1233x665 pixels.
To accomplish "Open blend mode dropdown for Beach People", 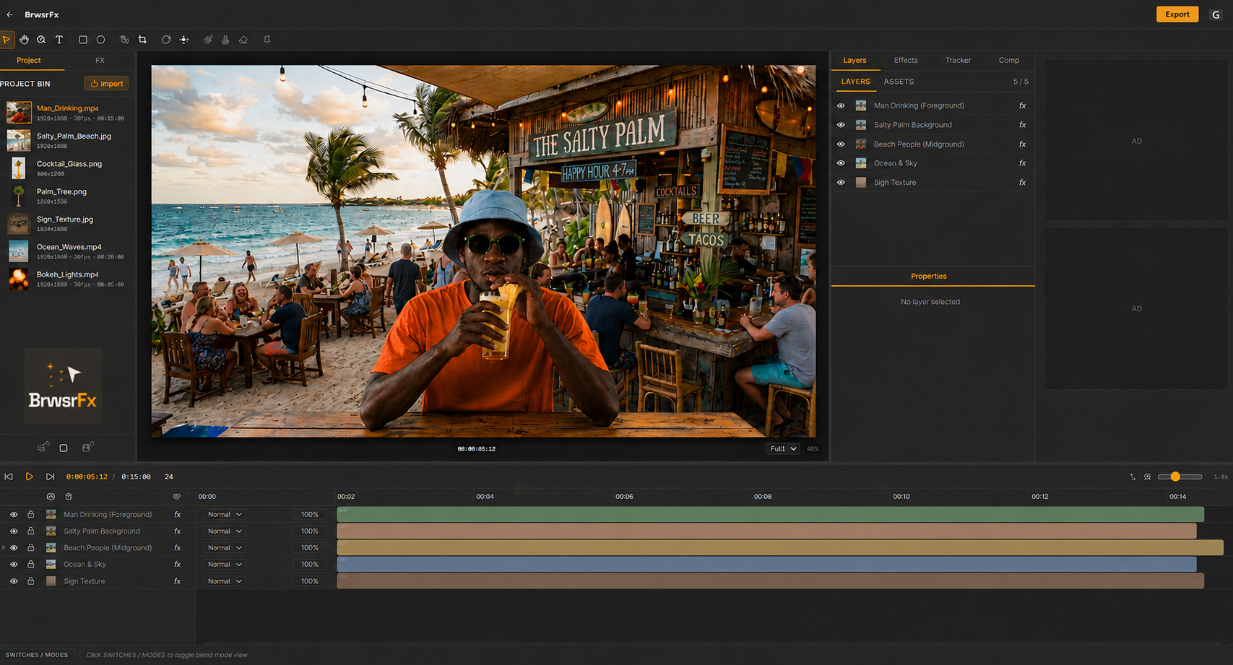I will pyautogui.click(x=224, y=548).
